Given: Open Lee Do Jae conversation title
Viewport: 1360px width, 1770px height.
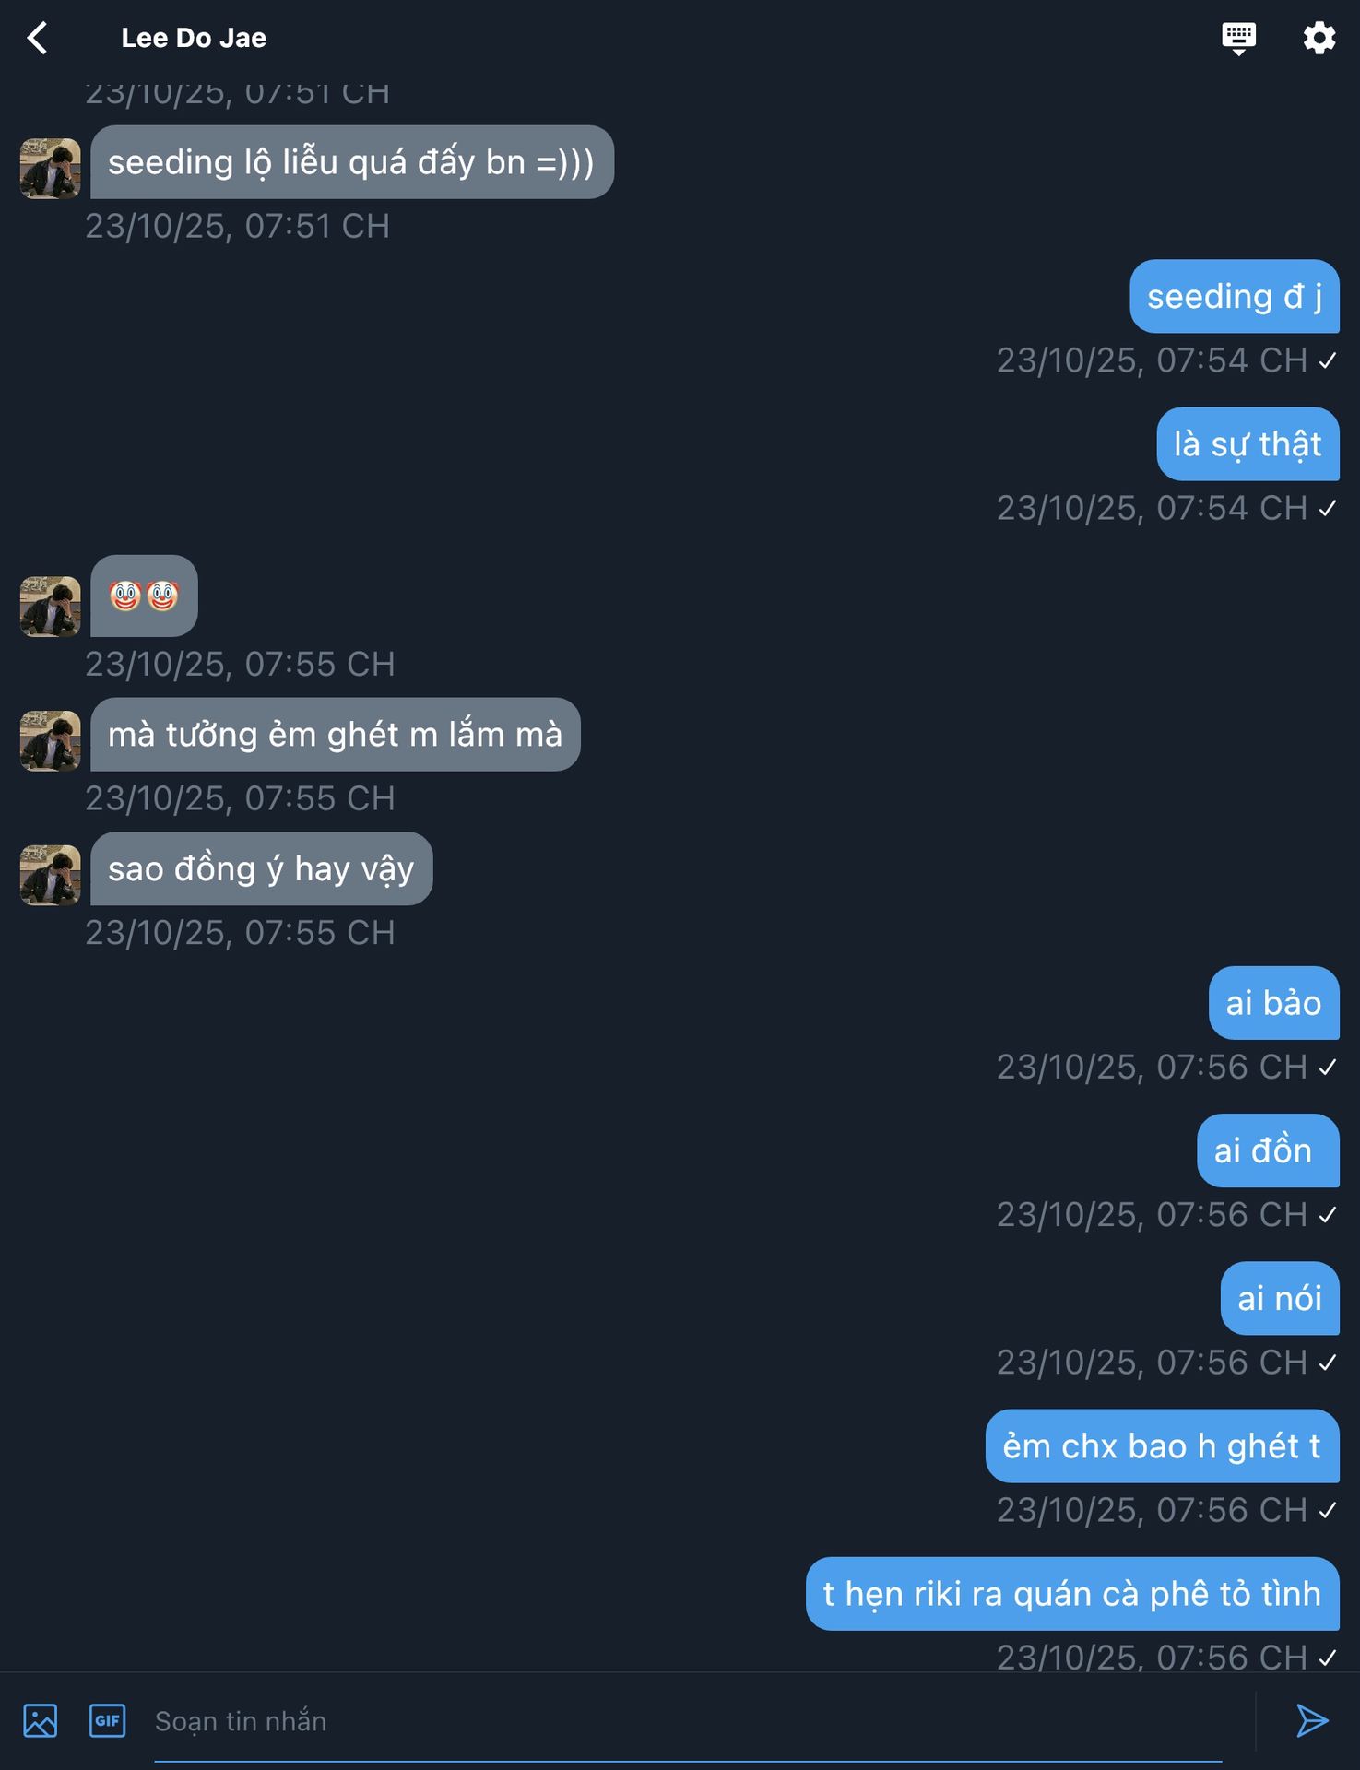Looking at the screenshot, I should point(194,38).
